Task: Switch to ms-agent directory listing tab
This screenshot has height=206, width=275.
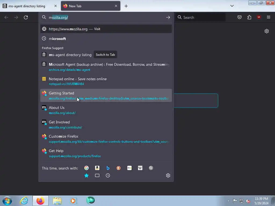Action: point(27,6)
